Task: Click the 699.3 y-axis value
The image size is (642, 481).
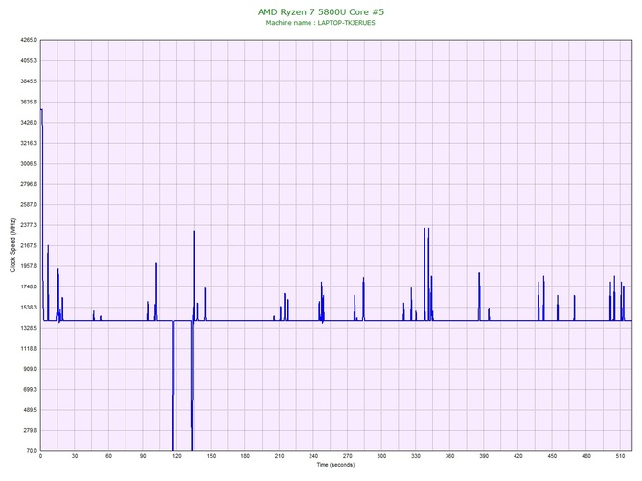Action: [30, 390]
